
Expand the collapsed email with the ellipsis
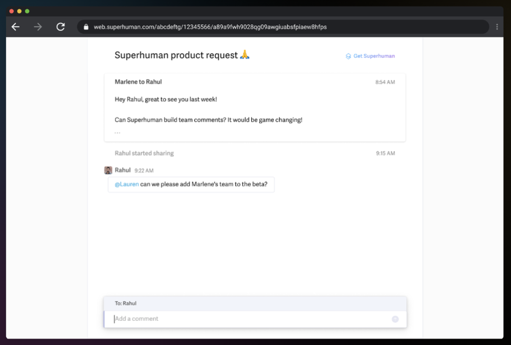pyautogui.click(x=117, y=132)
